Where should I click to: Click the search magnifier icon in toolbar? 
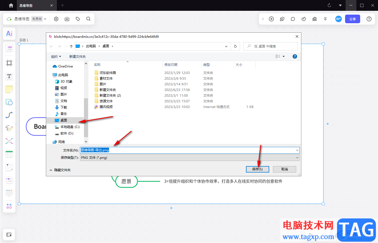88,19
